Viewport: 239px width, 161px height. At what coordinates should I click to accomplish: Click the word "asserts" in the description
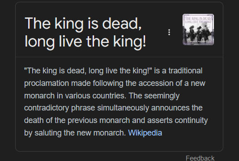click(160, 120)
